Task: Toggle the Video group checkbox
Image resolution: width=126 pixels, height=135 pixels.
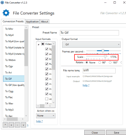Action: tap(43, 44)
